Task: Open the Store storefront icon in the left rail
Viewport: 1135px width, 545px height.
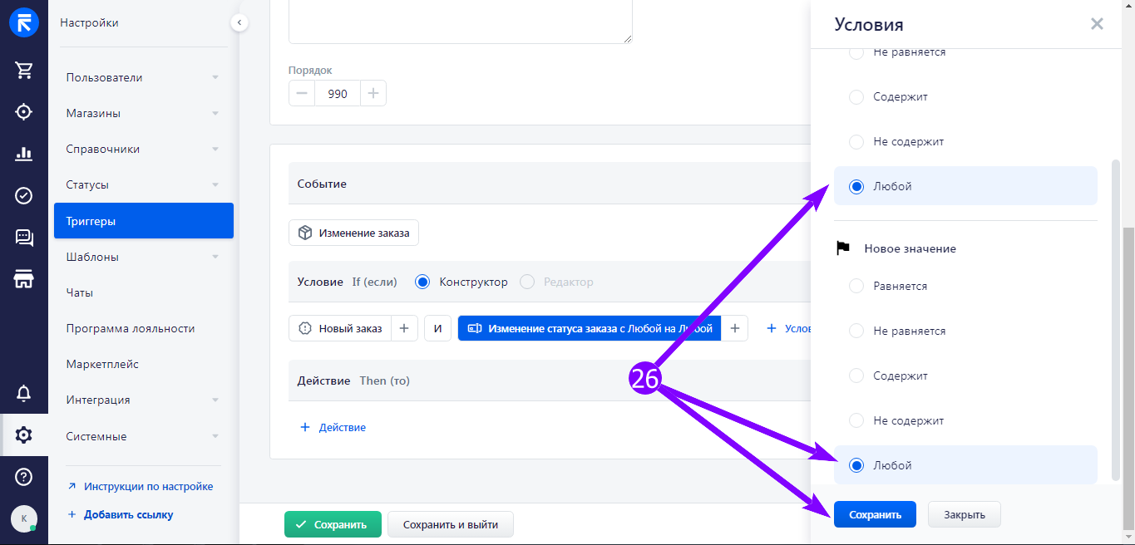Action: (x=24, y=279)
